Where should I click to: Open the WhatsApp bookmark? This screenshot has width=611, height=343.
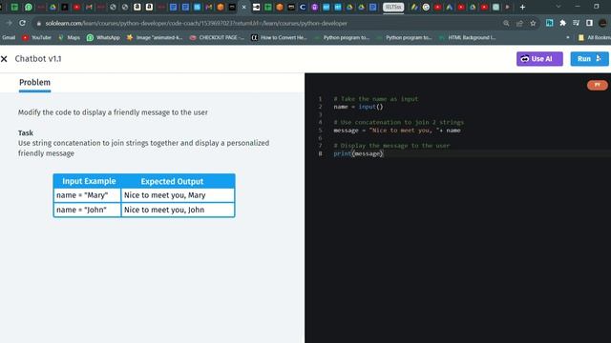(x=103, y=37)
